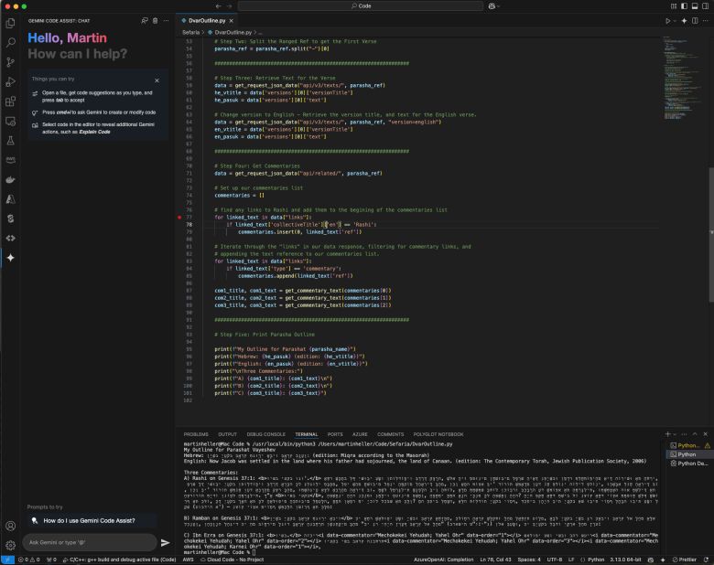Open the Extensions view in activity bar
The width and height of the screenshot is (714, 565).
[x=11, y=101]
